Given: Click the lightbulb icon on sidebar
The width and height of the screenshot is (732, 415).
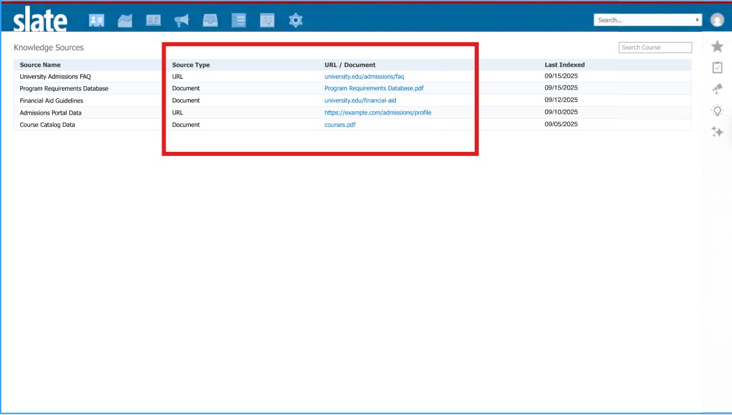Looking at the screenshot, I should point(717,111).
